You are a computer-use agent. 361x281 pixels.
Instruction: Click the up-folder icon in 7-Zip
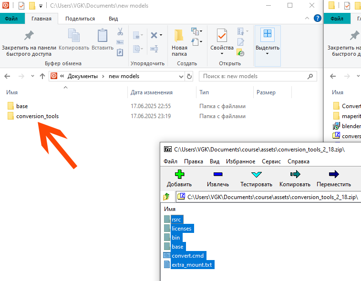[166, 197]
